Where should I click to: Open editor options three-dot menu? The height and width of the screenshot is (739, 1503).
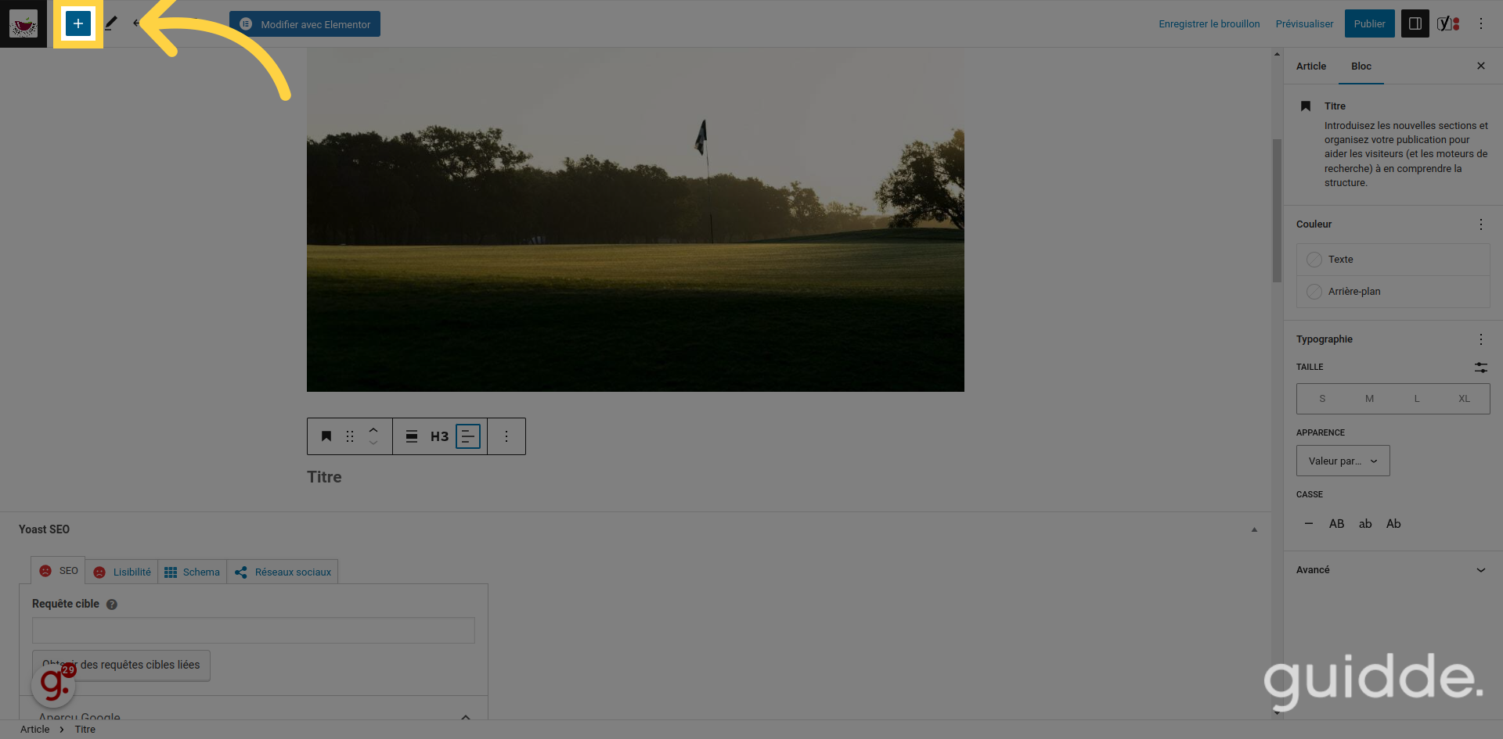coord(1480,23)
